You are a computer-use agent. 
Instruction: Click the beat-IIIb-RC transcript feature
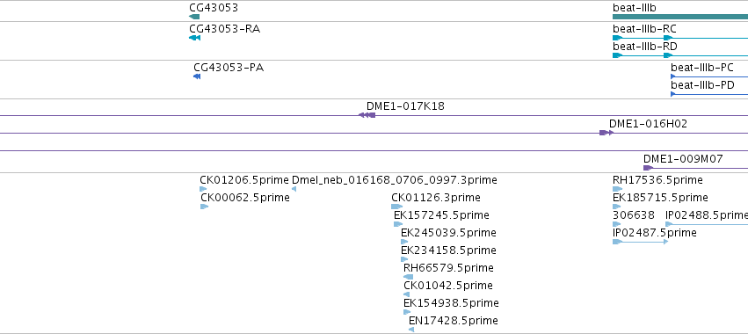[x=680, y=38]
